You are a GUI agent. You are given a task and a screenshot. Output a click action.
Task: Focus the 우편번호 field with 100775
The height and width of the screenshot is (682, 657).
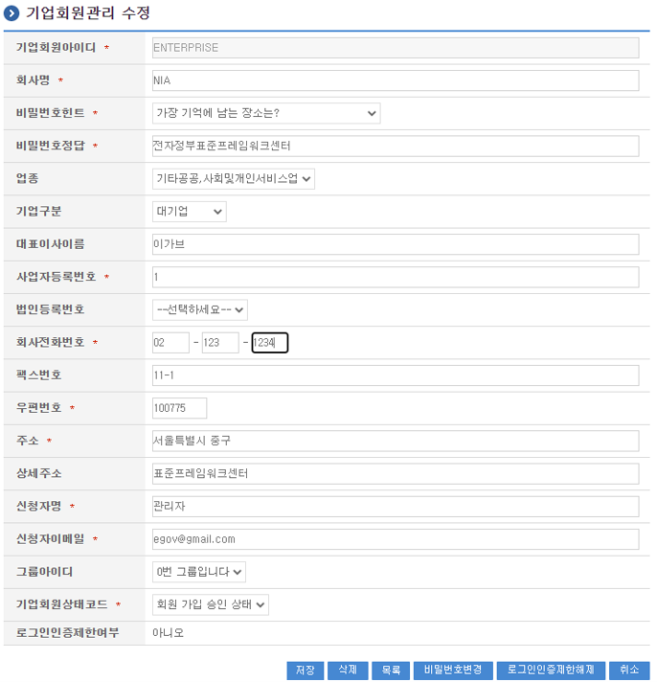pyautogui.click(x=179, y=408)
